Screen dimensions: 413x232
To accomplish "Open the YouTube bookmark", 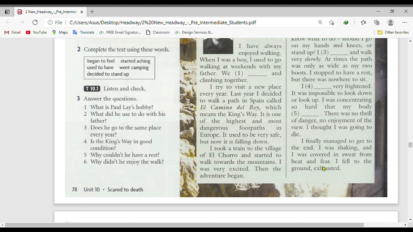I will pyautogui.click(x=36, y=32).
